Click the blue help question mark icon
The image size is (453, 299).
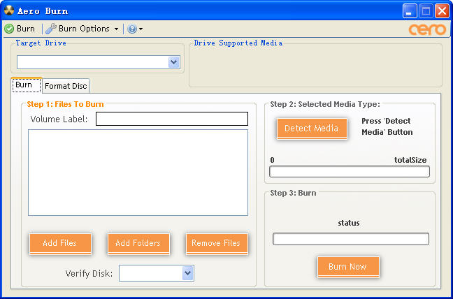click(131, 29)
